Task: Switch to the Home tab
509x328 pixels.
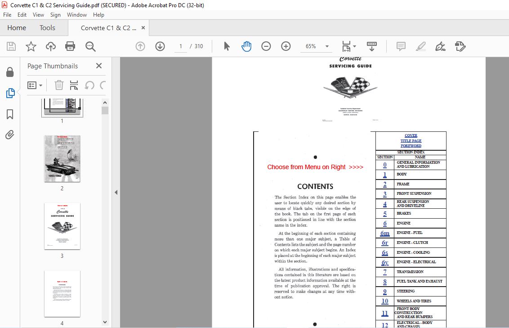Action: (17, 28)
